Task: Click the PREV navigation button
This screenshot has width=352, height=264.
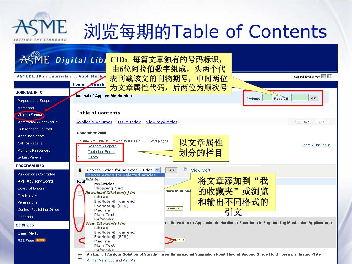Action: (x=303, y=122)
